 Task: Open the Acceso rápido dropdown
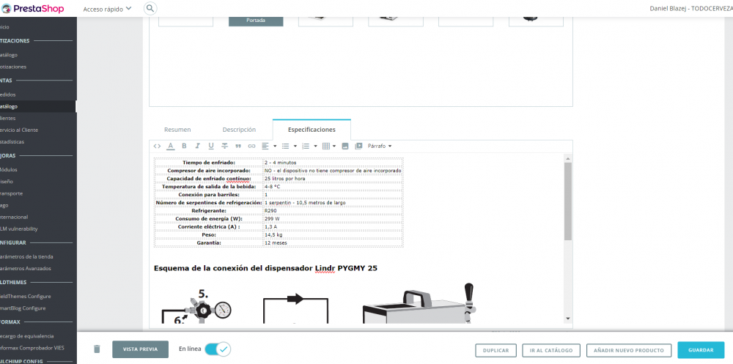(x=107, y=9)
